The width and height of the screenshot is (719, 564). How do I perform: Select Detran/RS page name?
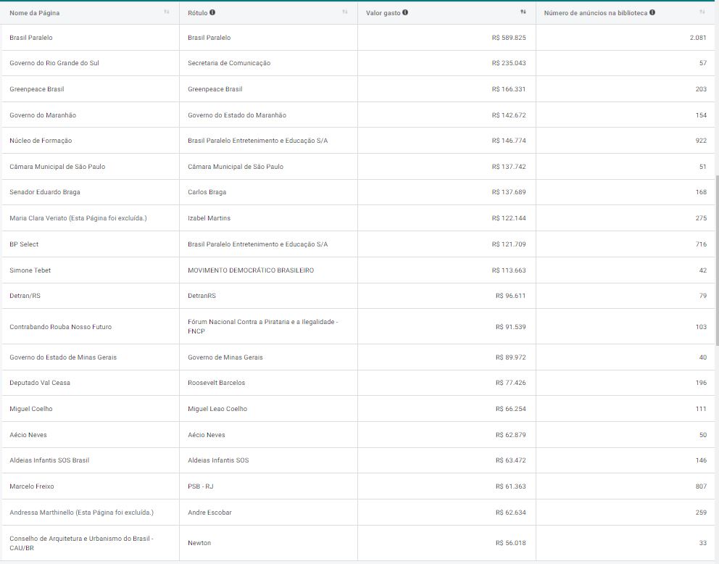(x=25, y=295)
